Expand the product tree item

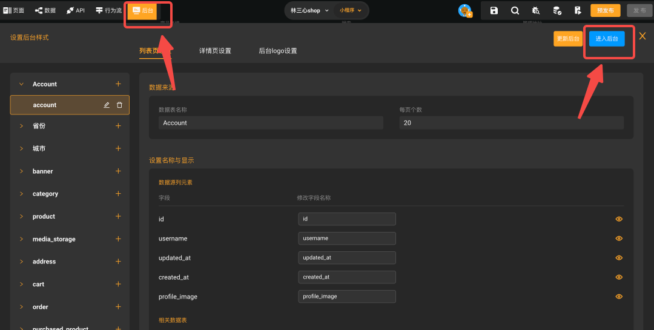21,217
